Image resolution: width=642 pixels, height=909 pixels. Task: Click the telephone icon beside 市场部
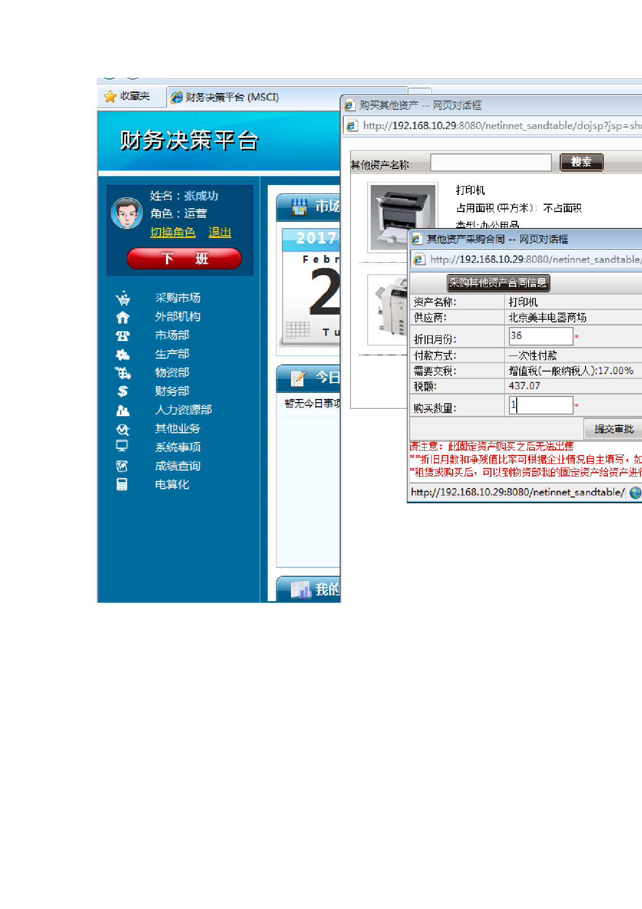123,336
